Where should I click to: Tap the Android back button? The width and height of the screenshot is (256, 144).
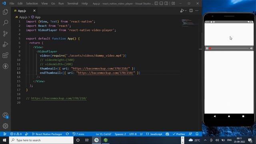point(215,116)
